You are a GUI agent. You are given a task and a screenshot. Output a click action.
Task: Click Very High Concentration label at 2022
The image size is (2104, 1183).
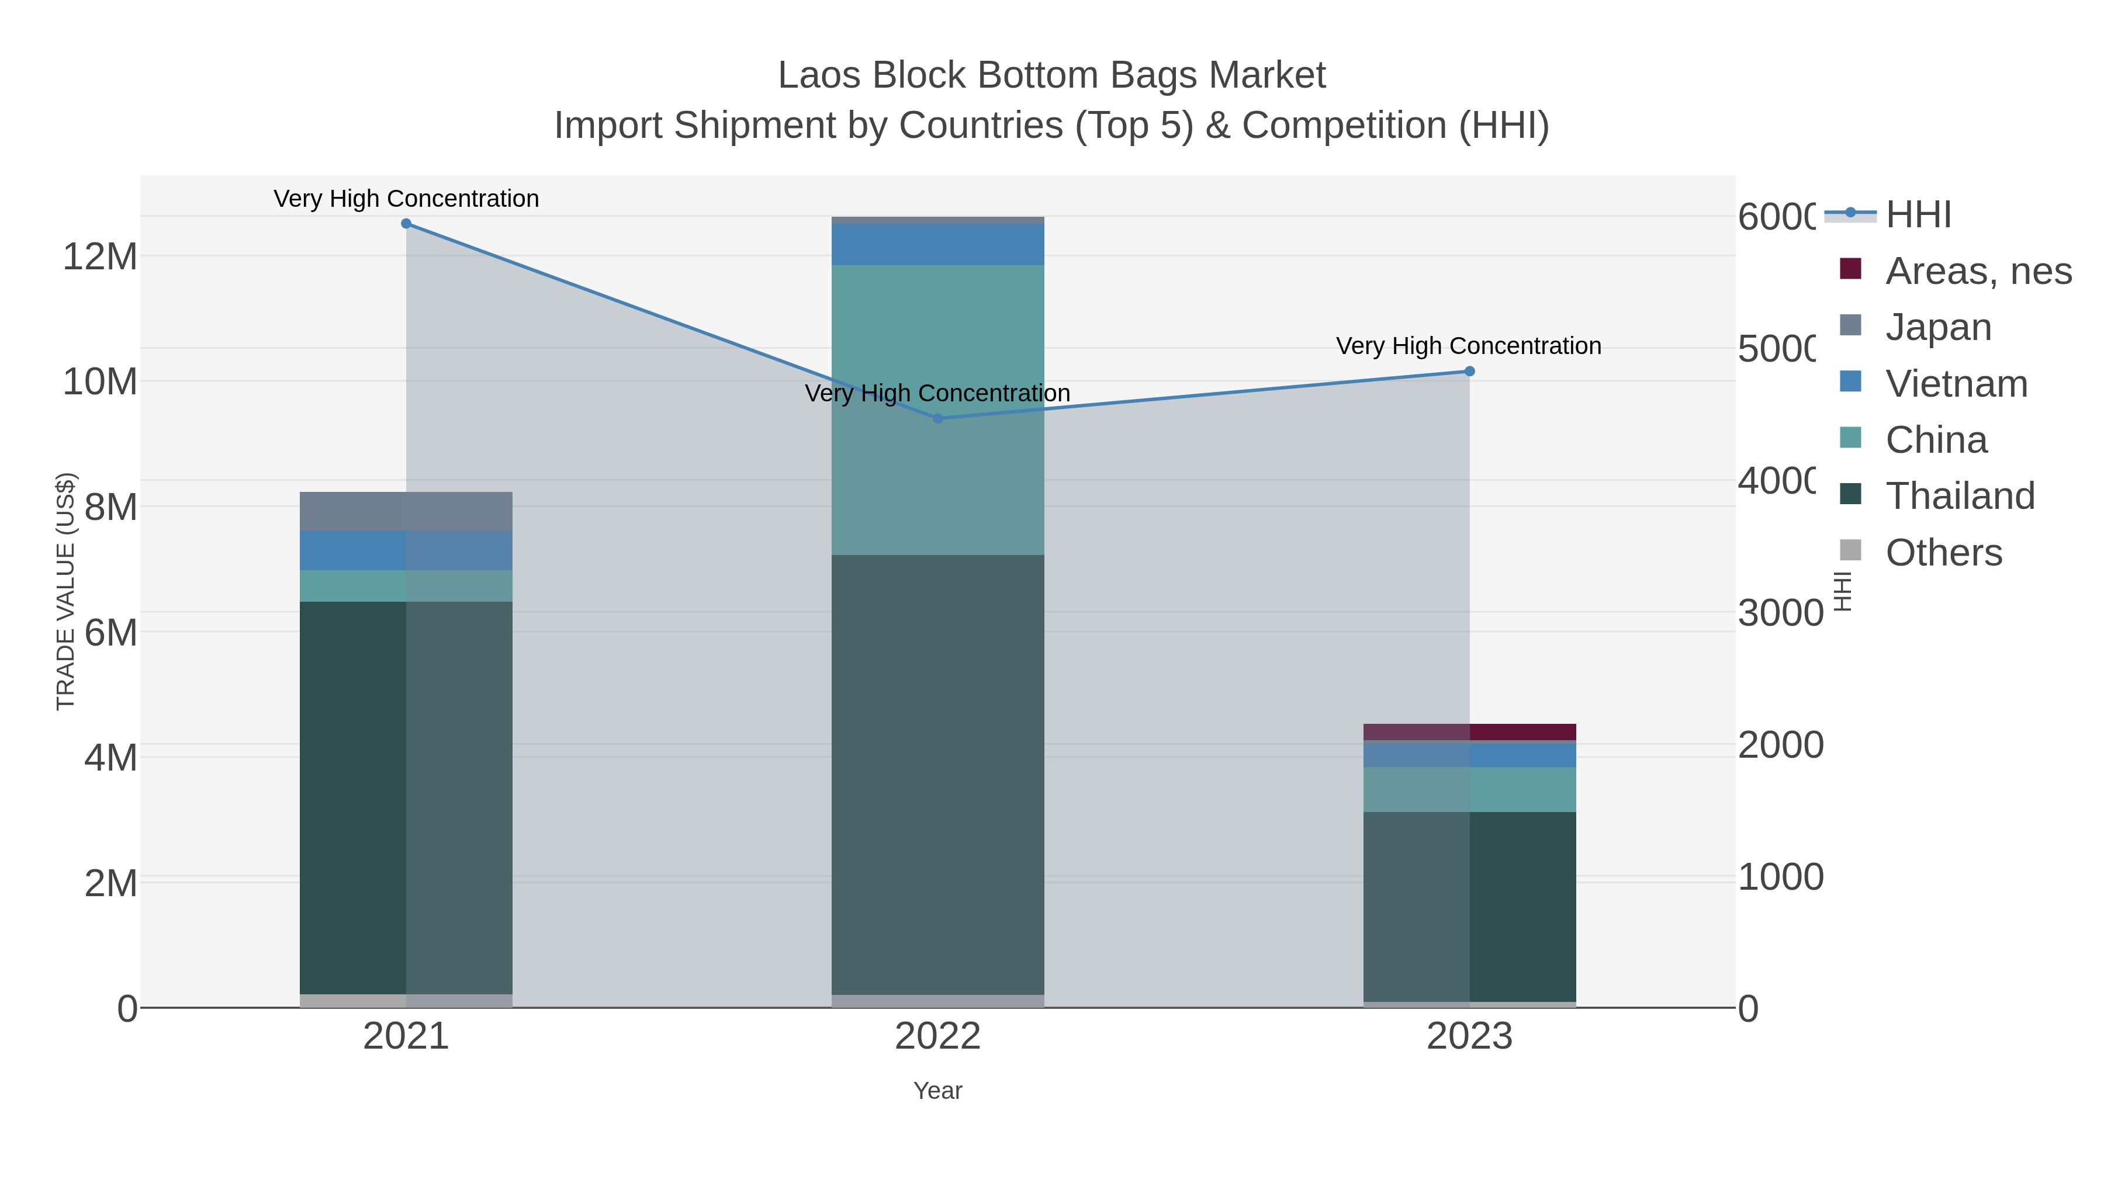[x=937, y=393]
